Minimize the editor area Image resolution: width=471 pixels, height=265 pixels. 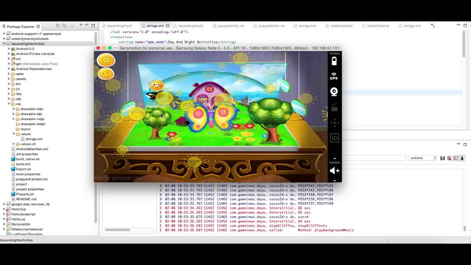pos(458,25)
